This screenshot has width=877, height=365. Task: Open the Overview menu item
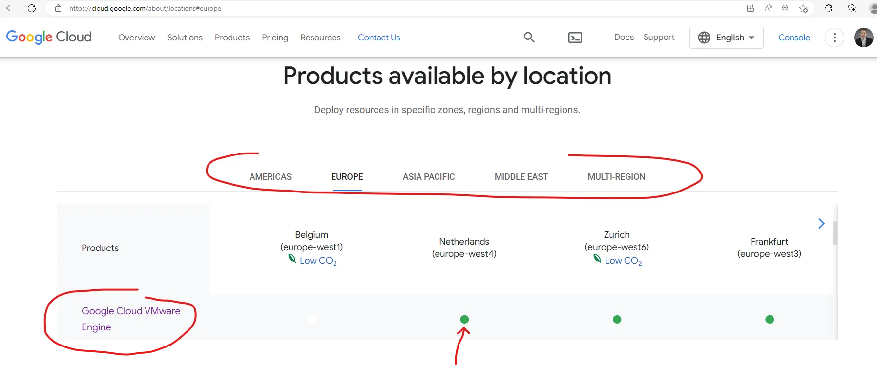point(136,38)
